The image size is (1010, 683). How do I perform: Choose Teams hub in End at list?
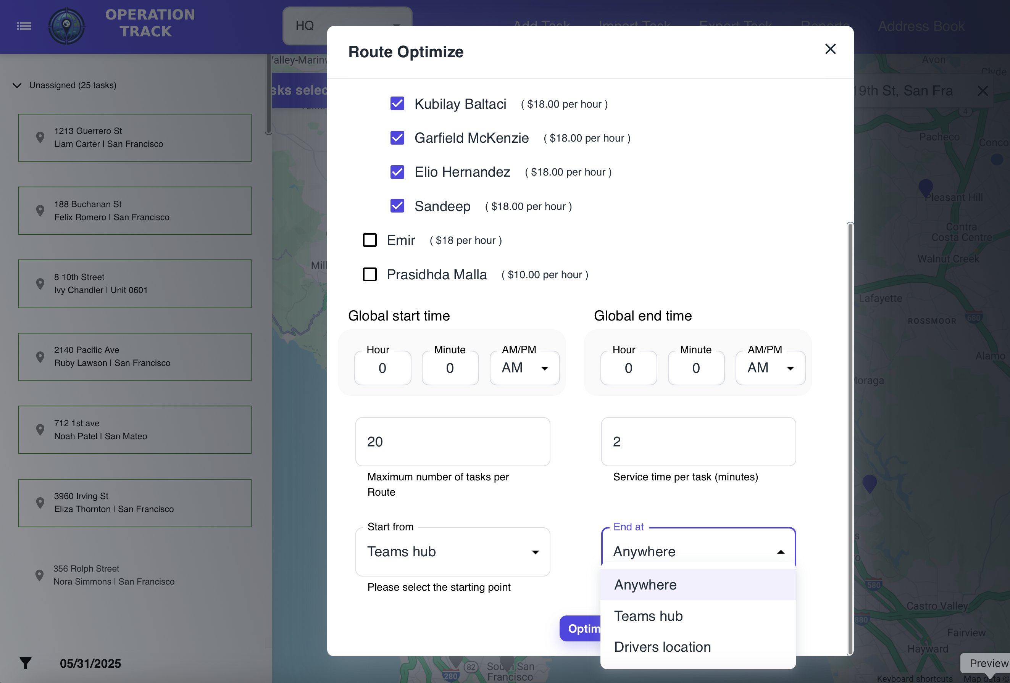[649, 616]
